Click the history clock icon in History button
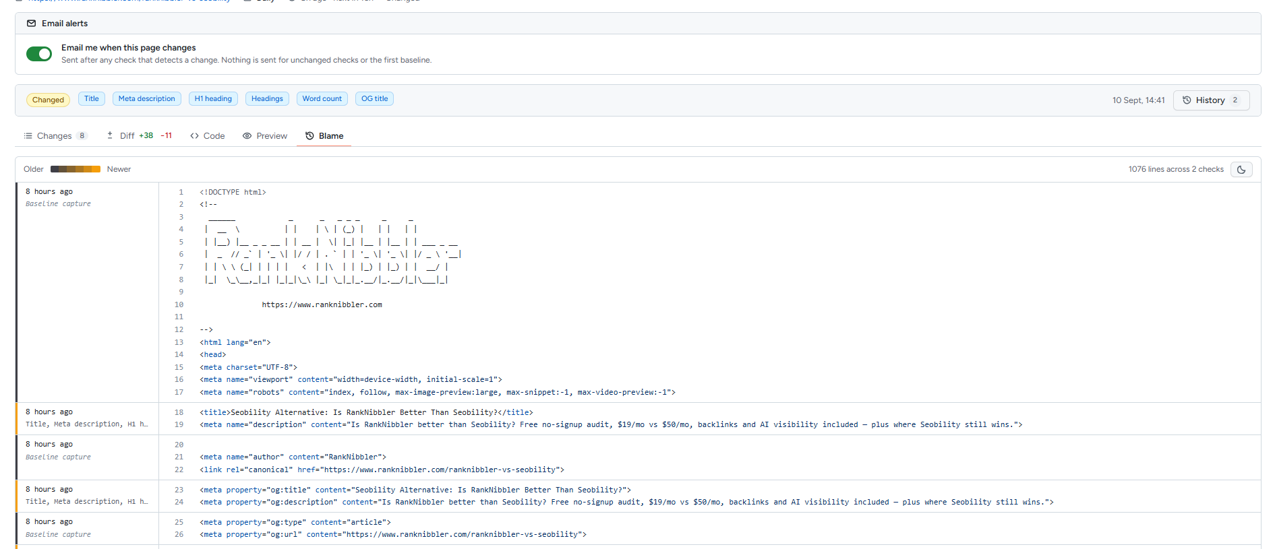Viewport: 1275px width, 549px height. point(1187,100)
